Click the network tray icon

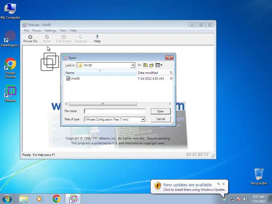pyautogui.click(x=232, y=199)
